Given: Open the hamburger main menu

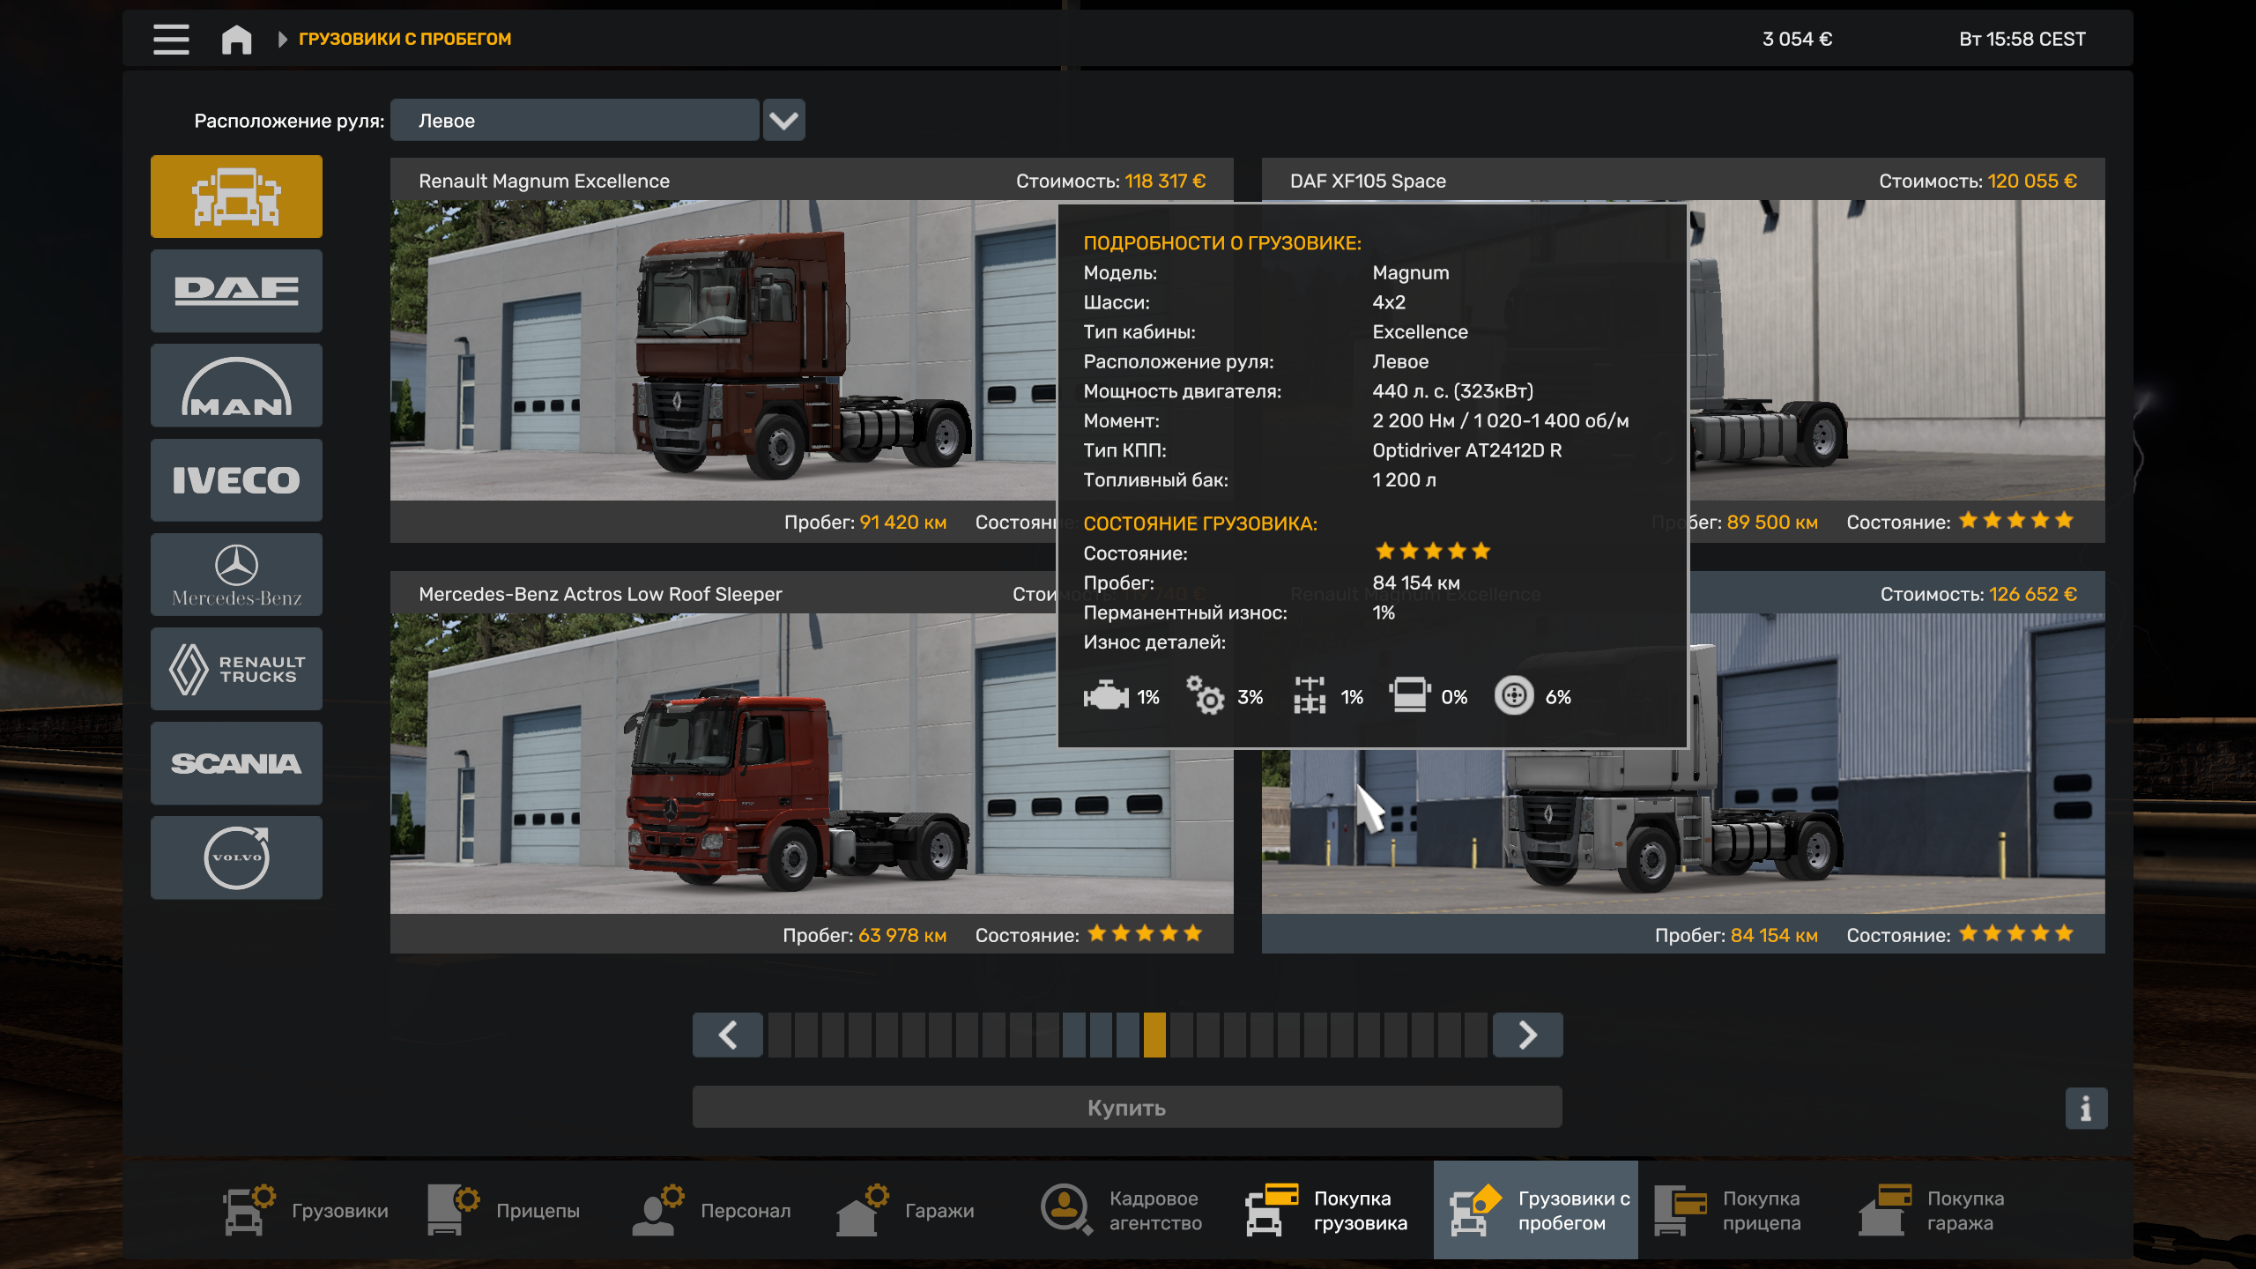Looking at the screenshot, I should coord(171,39).
